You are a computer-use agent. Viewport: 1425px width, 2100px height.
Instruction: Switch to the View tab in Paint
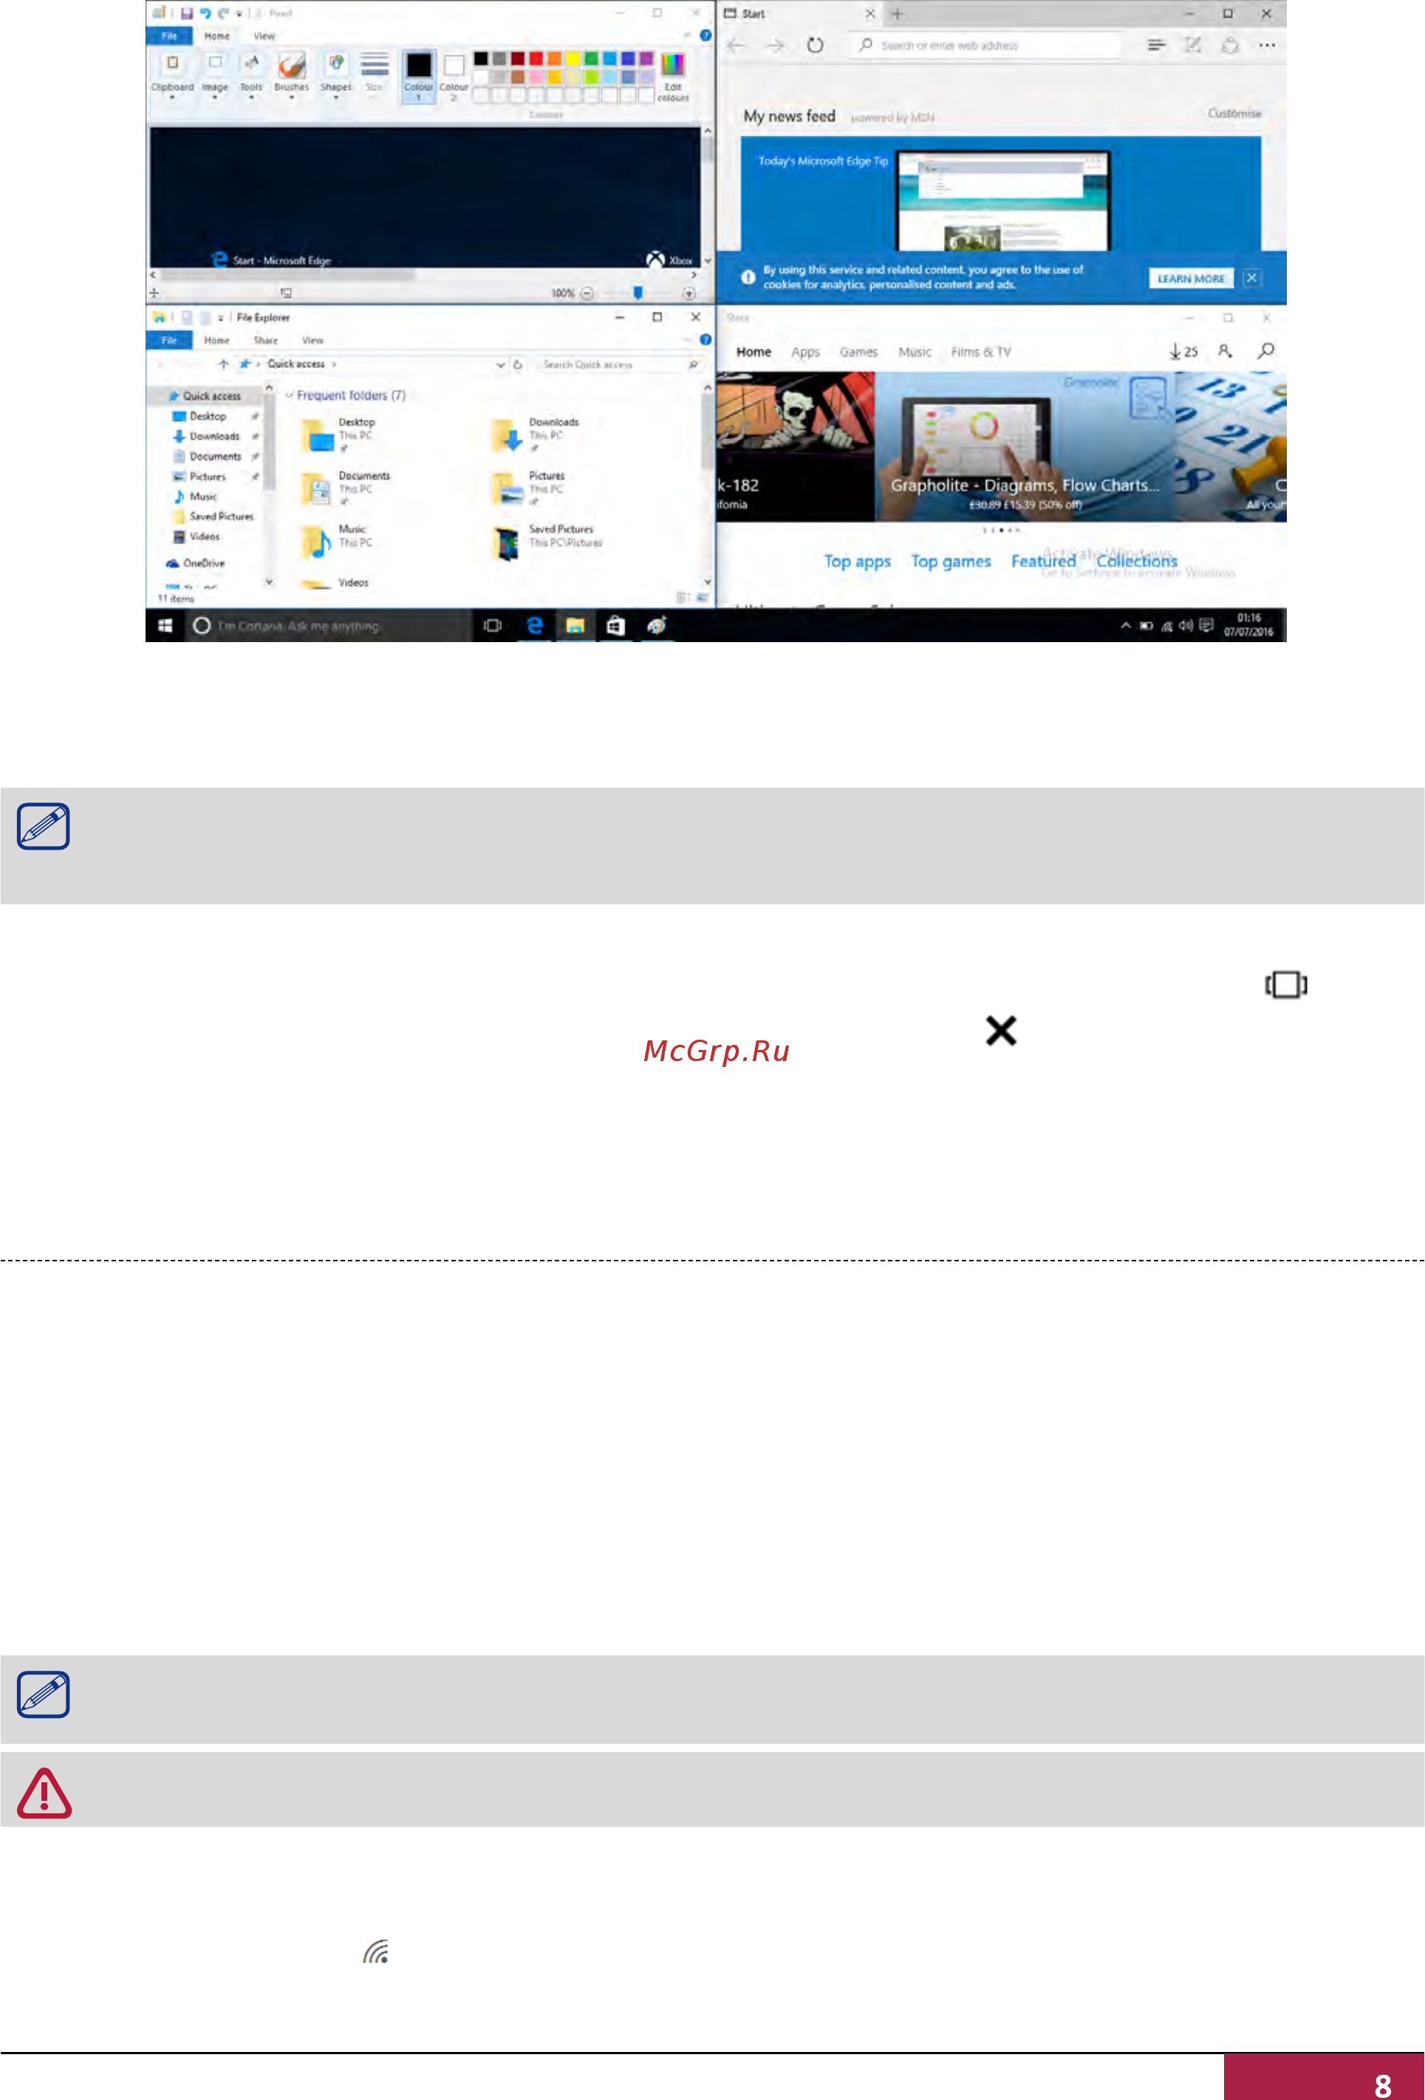264,36
